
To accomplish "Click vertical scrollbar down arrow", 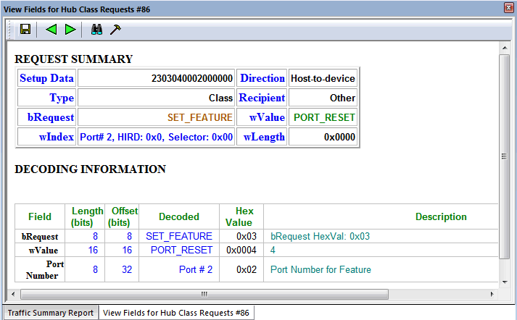I will pyautogui.click(x=505, y=282).
